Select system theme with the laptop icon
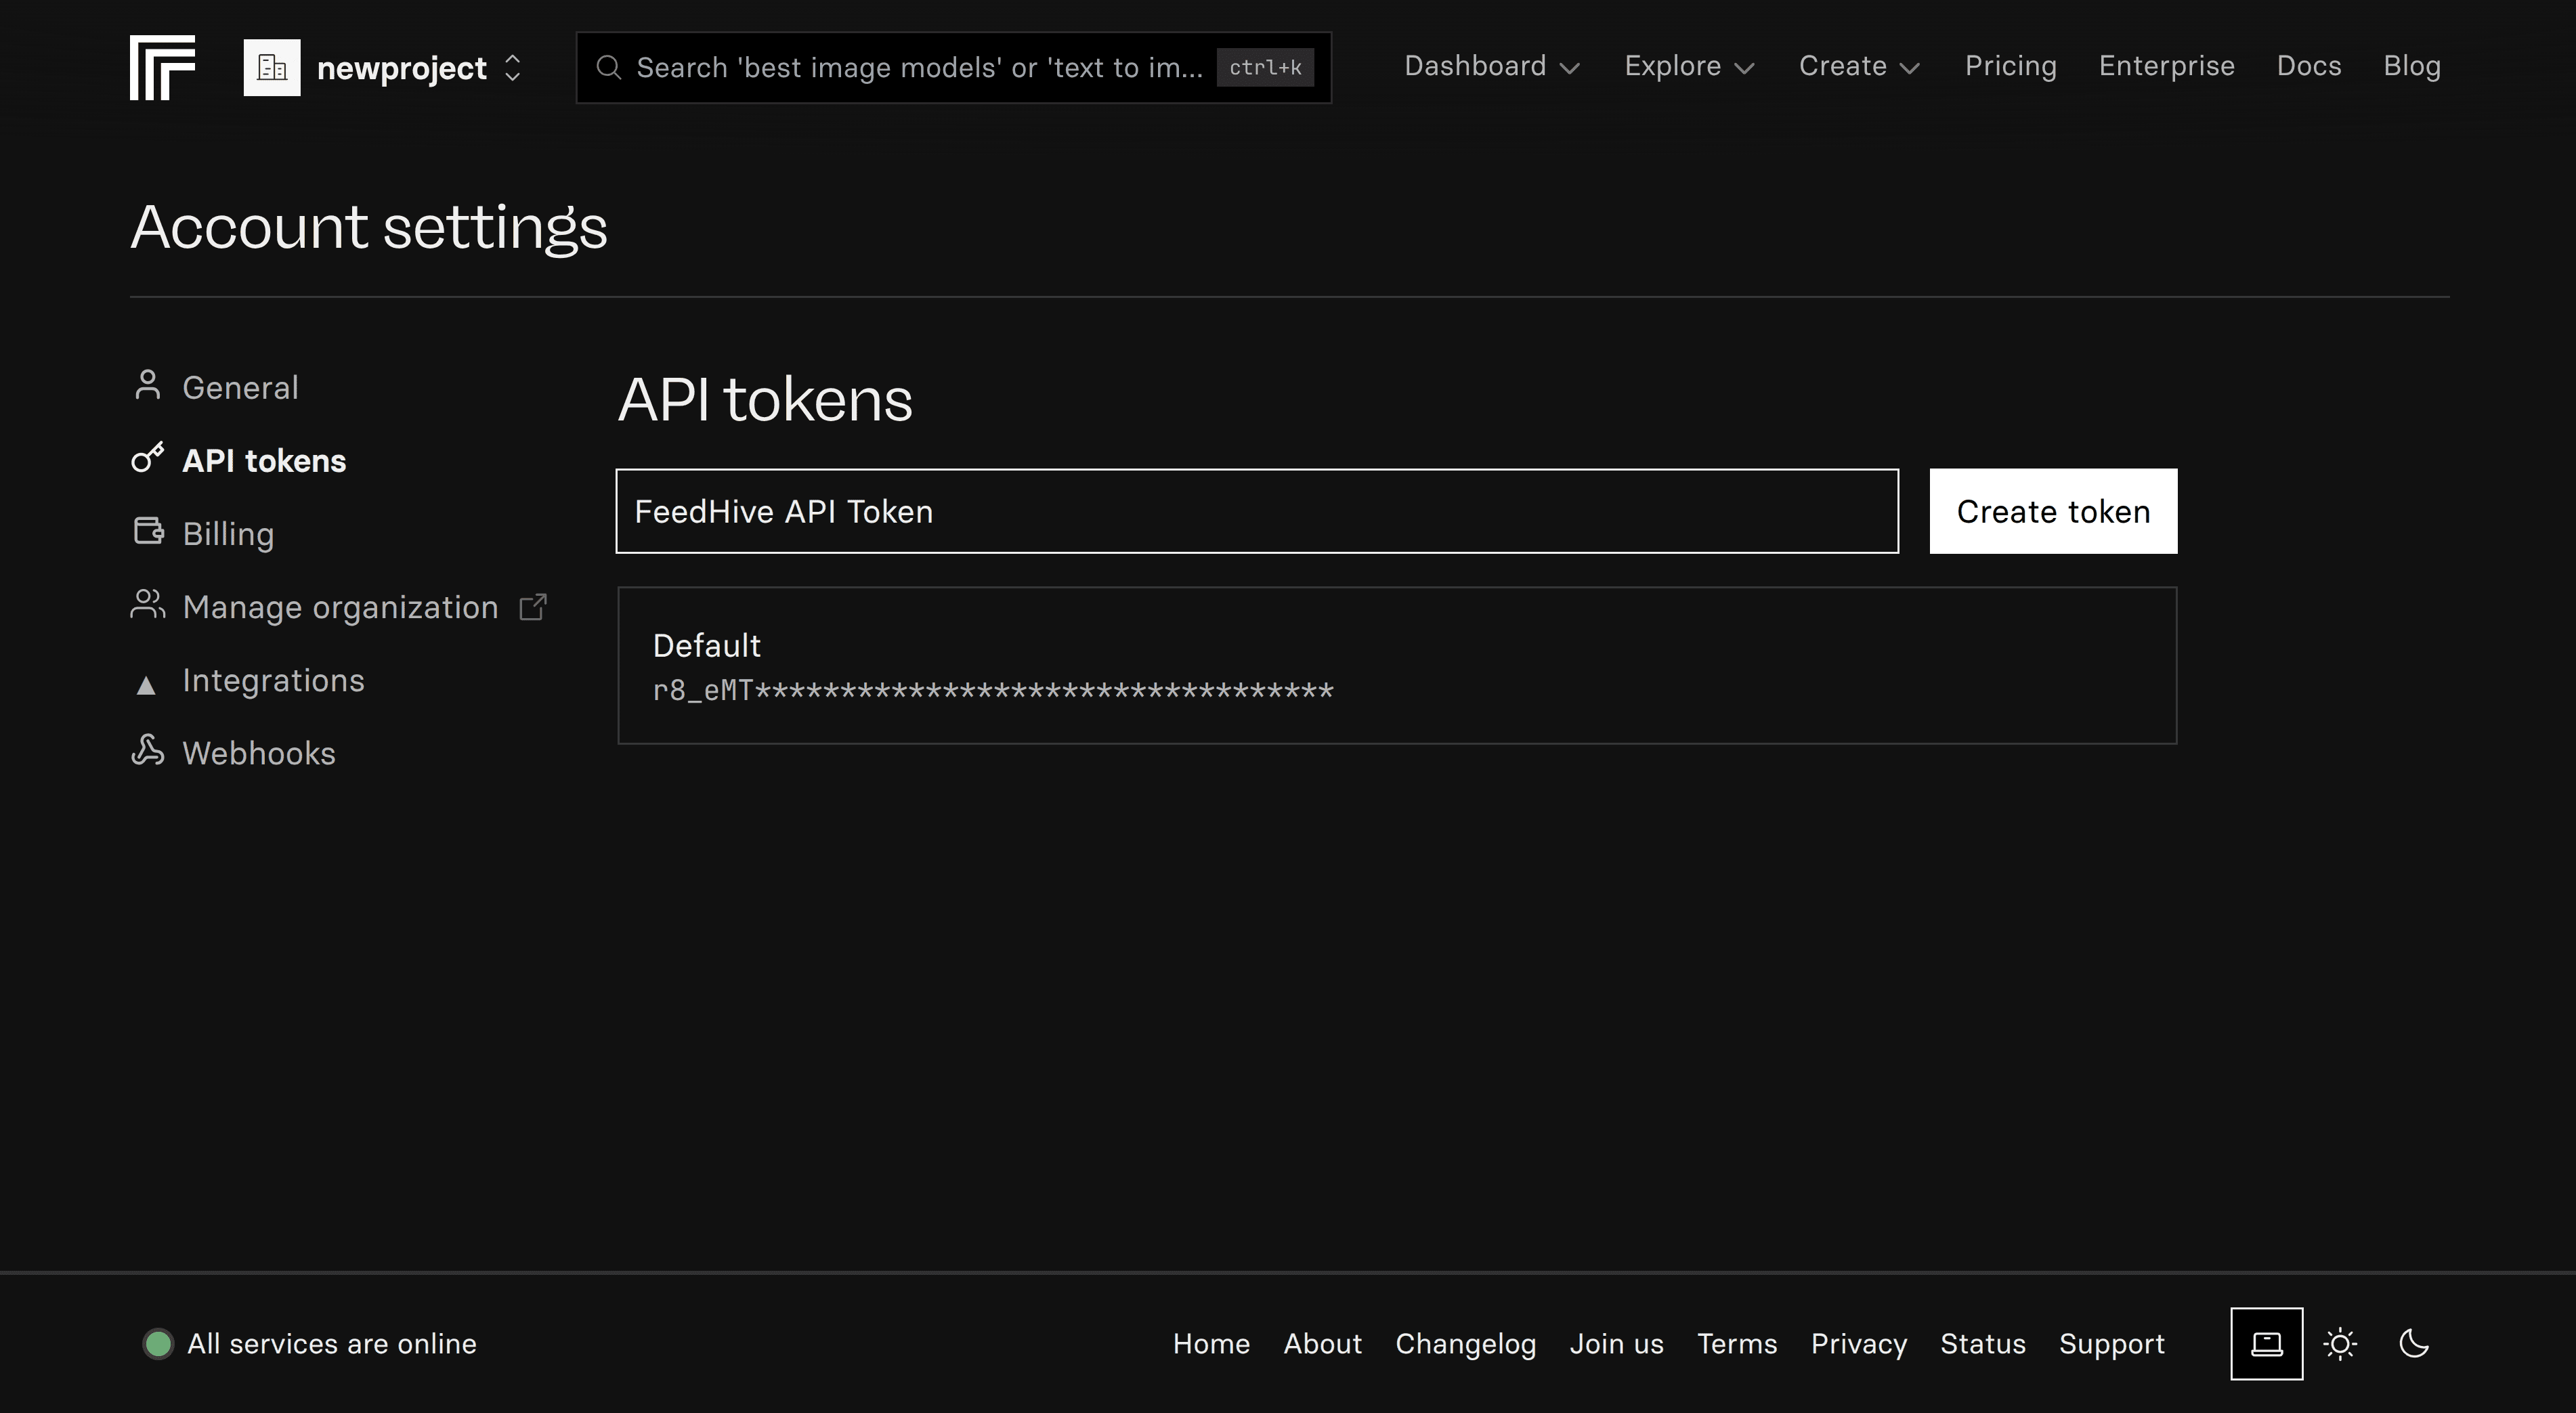This screenshot has width=2576, height=1413. [x=2267, y=1343]
